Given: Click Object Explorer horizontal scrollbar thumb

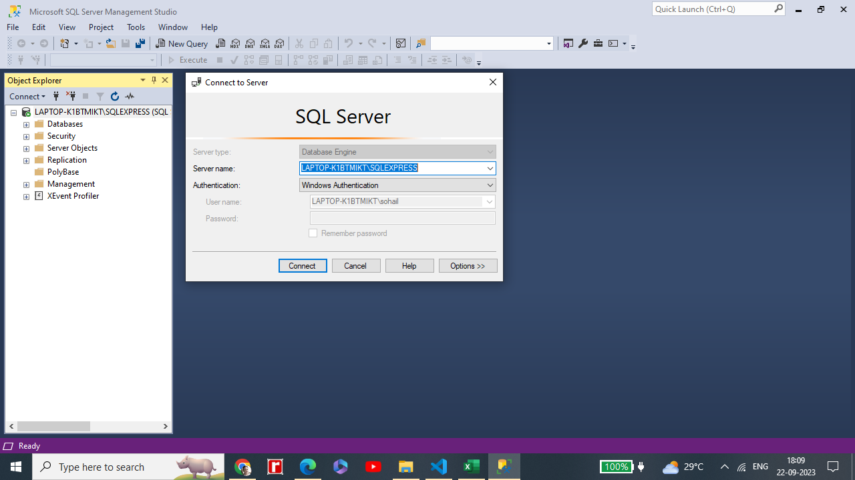Looking at the screenshot, I should point(53,426).
